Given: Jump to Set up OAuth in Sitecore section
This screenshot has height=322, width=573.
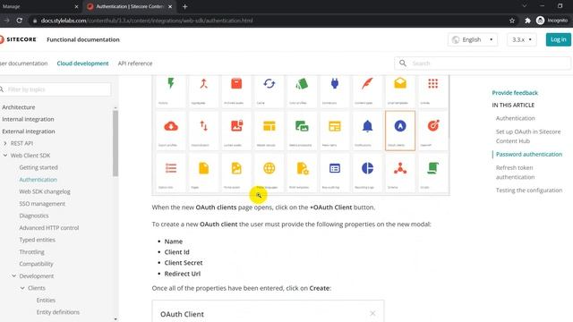Looking at the screenshot, I should (x=528, y=136).
